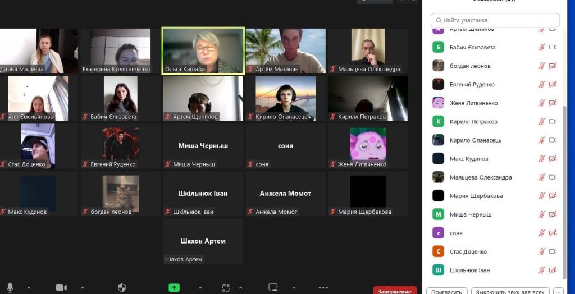575x294 pixels.
Task: Open the three-dots More menu in the toolbar
Action: [323, 288]
